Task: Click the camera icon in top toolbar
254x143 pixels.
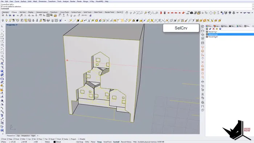Action: click(192, 13)
